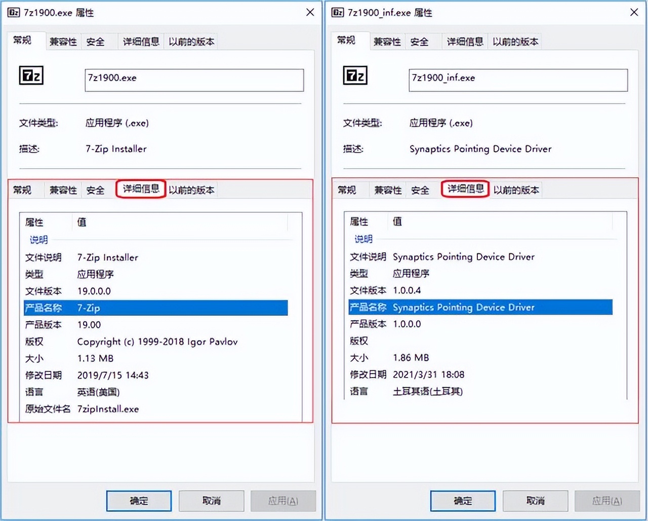
Task: Click the highlighted 详细信息 tab in right inset panel
Action: [465, 189]
